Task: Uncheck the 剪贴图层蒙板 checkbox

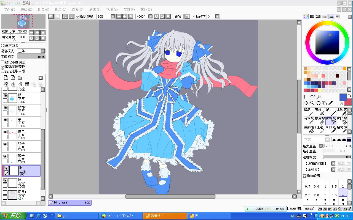Action: point(3,67)
